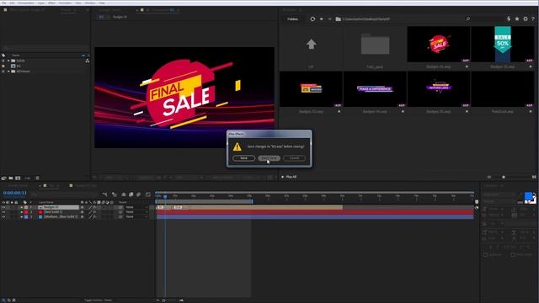Click Play All in browser panel

[289, 177]
